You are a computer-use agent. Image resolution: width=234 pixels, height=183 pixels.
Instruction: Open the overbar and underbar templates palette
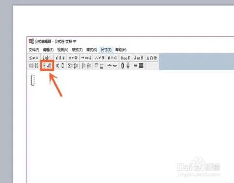pyautogui.click(x=99, y=66)
